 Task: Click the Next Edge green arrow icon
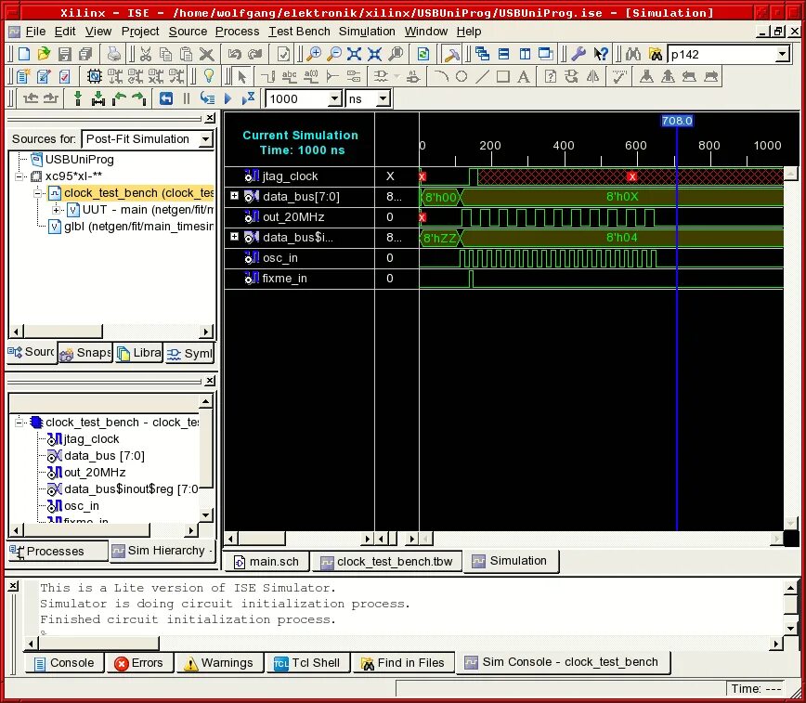pos(138,98)
